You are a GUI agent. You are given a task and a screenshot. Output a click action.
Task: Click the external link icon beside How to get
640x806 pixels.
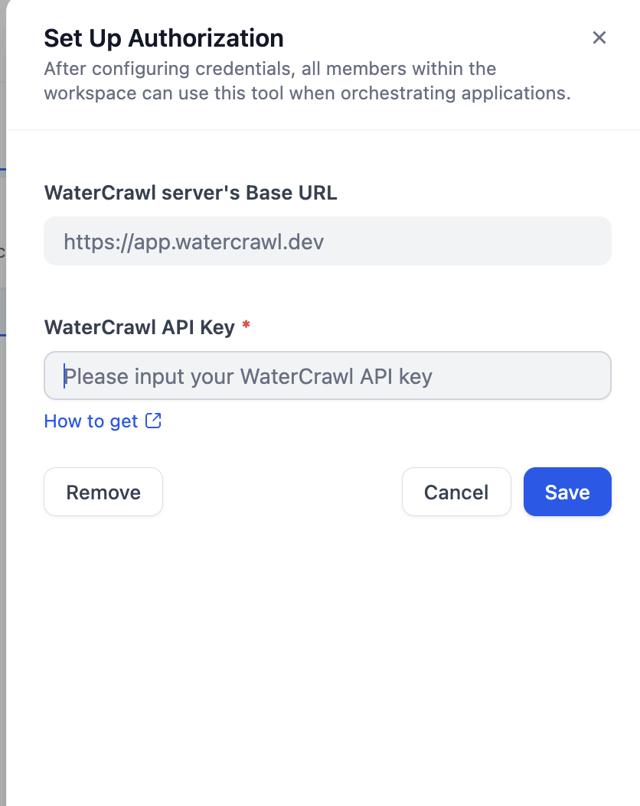[x=154, y=421]
